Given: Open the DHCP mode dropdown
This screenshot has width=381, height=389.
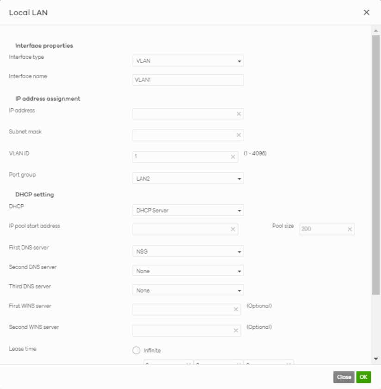Looking at the screenshot, I should tap(188, 210).
